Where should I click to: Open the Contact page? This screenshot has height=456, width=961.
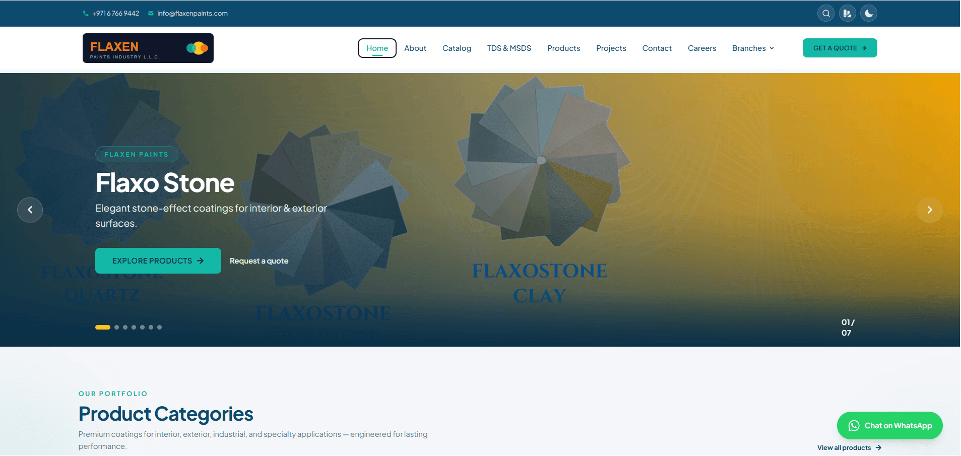(x=657, y=48)
